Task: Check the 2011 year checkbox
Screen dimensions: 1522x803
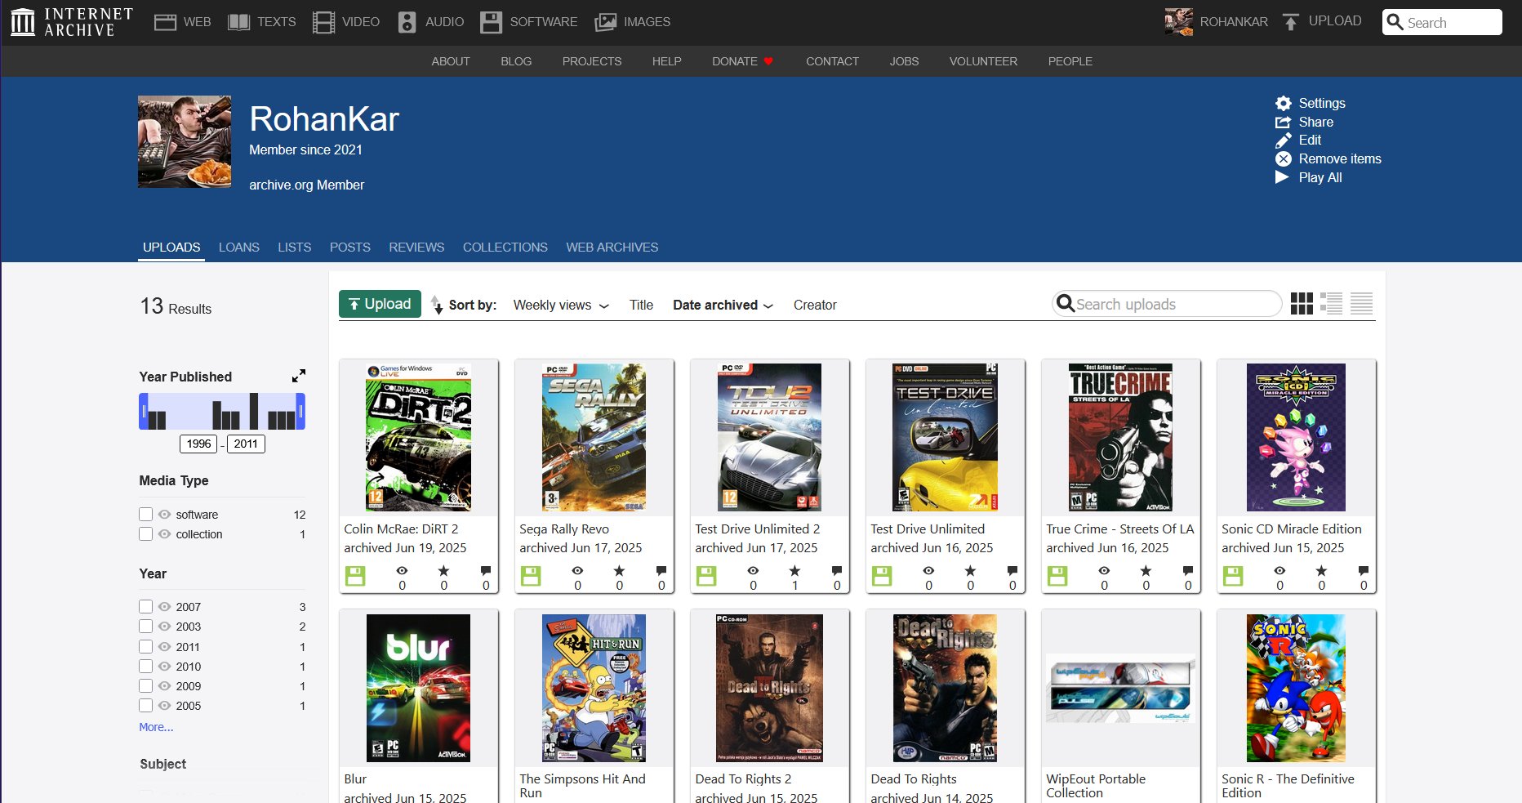Action: pos(146,647)
